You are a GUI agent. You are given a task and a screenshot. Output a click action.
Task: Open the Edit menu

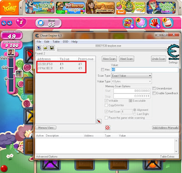click(x=47, y=42)
